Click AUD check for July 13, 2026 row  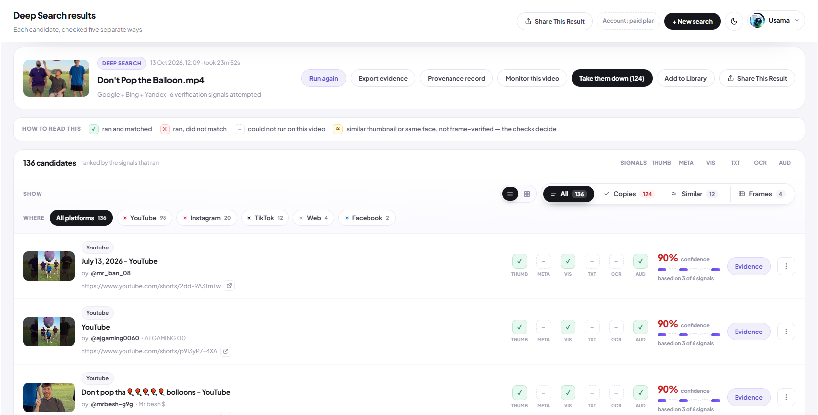pyautogui.click(x=640, y=261)
